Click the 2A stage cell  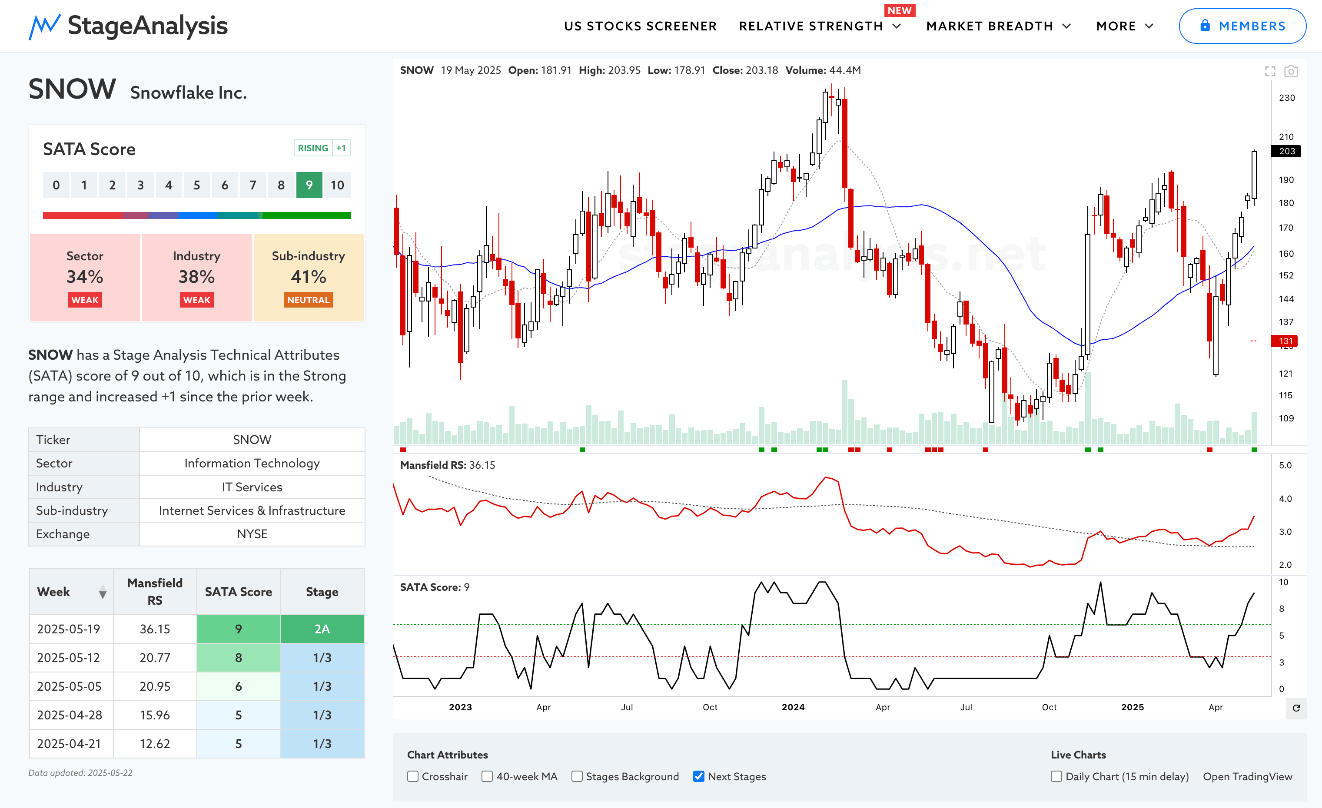point(322,629)
